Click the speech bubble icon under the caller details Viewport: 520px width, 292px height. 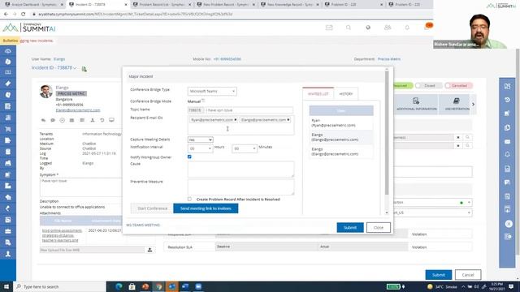53,120
